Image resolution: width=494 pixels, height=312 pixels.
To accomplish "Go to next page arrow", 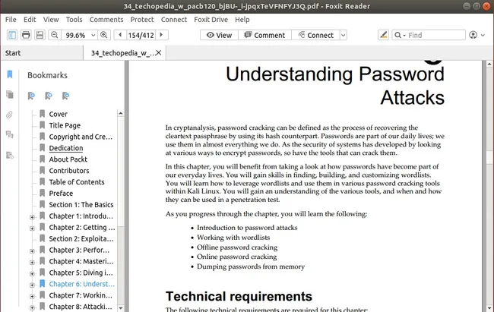I will (161, 35).
